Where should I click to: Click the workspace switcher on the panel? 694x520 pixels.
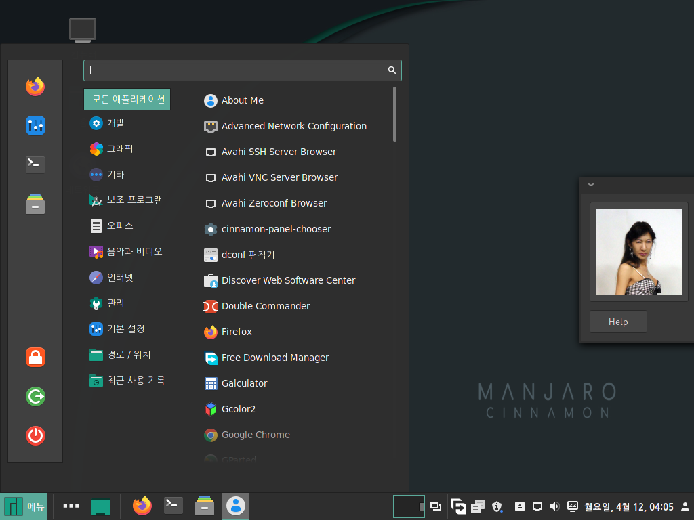point(409,506)
